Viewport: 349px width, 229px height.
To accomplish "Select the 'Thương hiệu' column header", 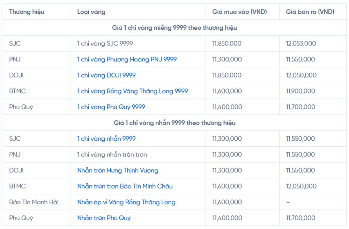I will coord(27,12).
